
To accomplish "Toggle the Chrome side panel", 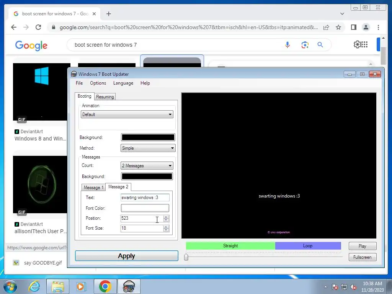I will pyautogui.click(x=353, y=27).
